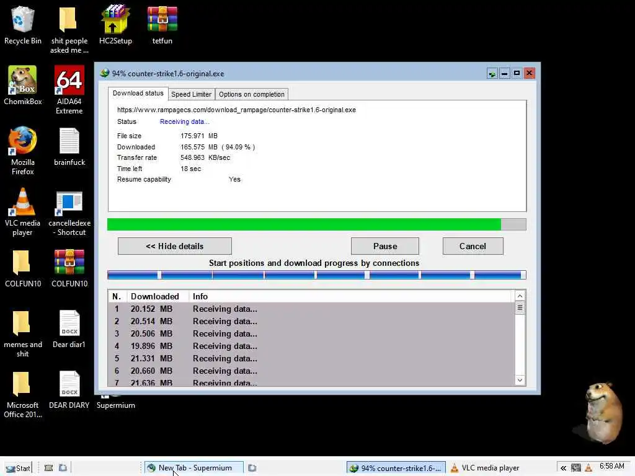Expand hidden tray icons chevron

(563, 468)
